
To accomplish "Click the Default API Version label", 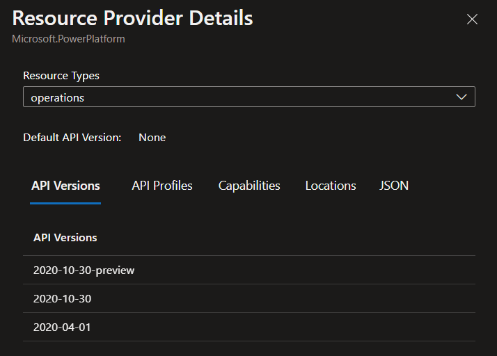I will 72,138.
